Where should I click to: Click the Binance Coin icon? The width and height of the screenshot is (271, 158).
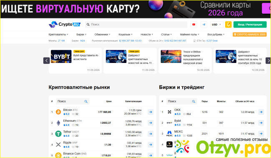click(58, 155)
